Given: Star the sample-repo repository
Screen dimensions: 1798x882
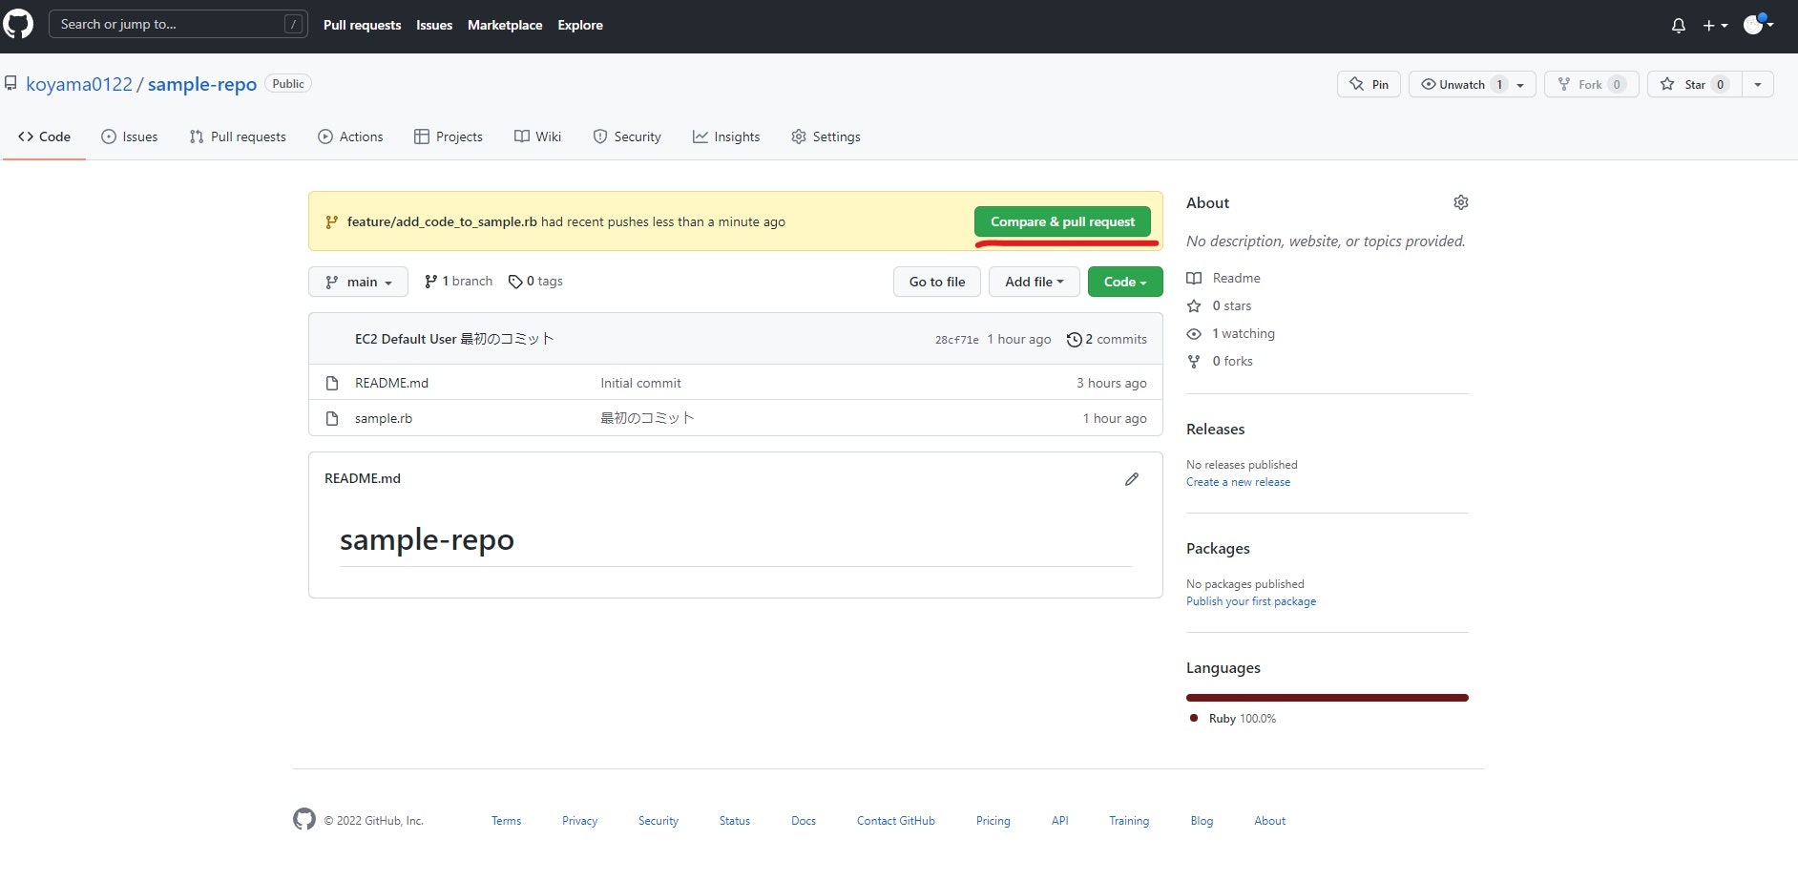Looking at the screenshot, I should (1695, 84).
